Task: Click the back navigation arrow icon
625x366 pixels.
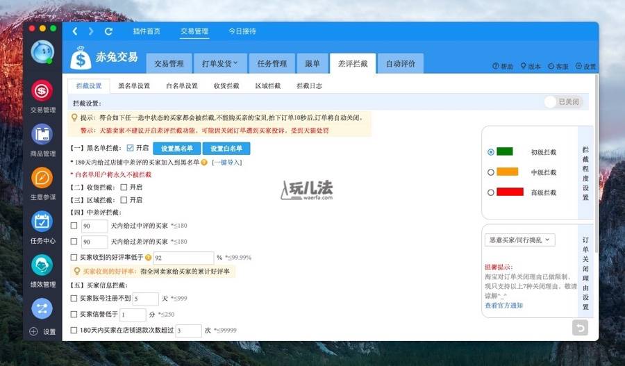Action: (75, 31)
